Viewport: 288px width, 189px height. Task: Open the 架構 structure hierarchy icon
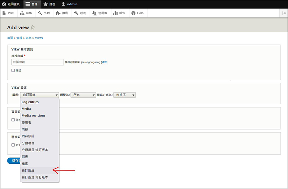pyautogui.click(x=22, y=13)
